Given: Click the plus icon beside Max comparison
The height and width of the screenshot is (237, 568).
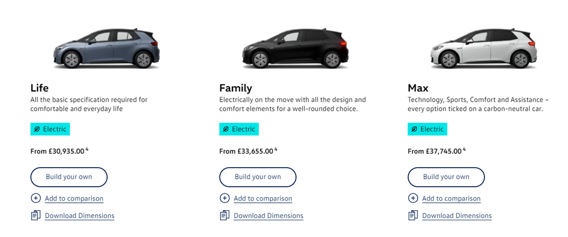Looking at the screenshot, I should (413, 198).
